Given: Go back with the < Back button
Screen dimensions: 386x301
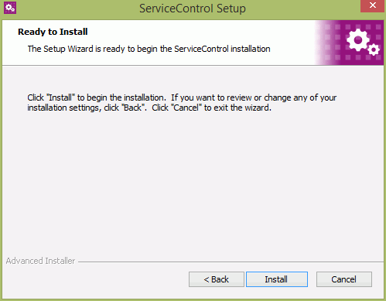Looking at the screenshot, I should 217,279.
